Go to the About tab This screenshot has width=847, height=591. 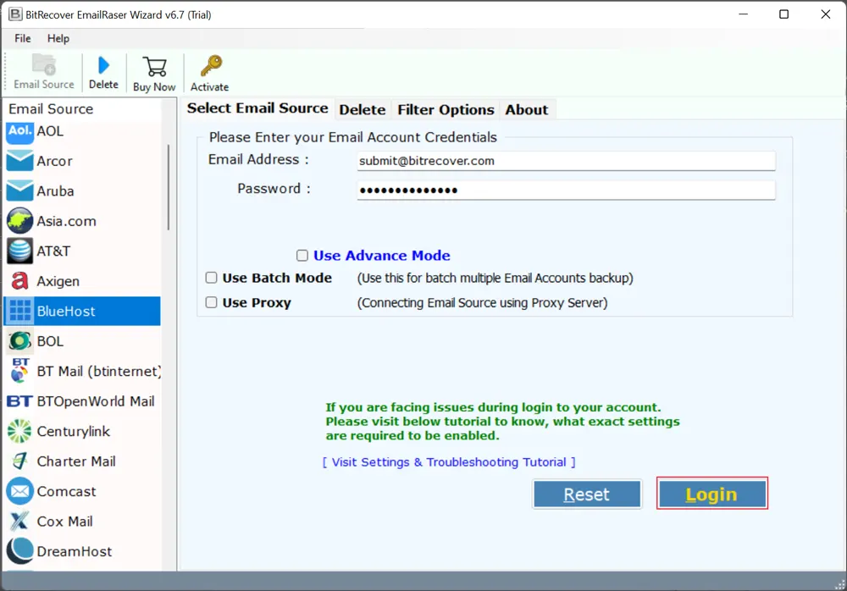527,110
